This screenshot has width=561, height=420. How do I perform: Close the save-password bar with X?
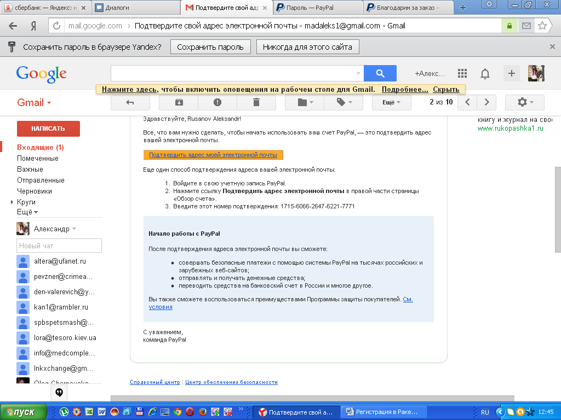(552, 47)
